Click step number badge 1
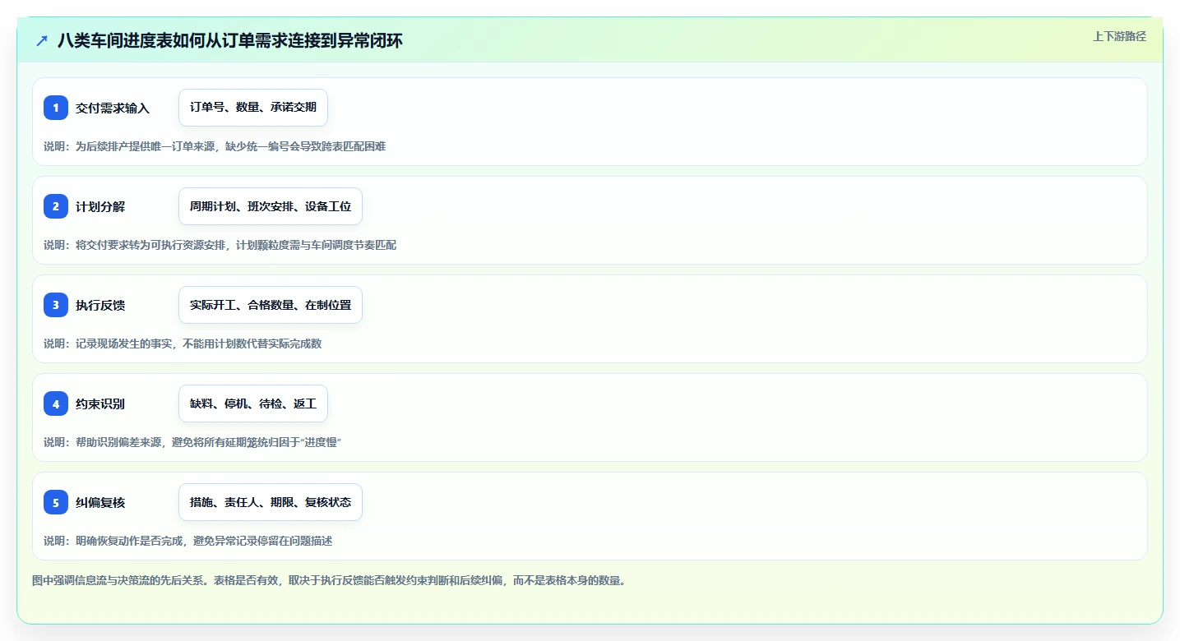 pyautogui.click(x=56, y=108)
